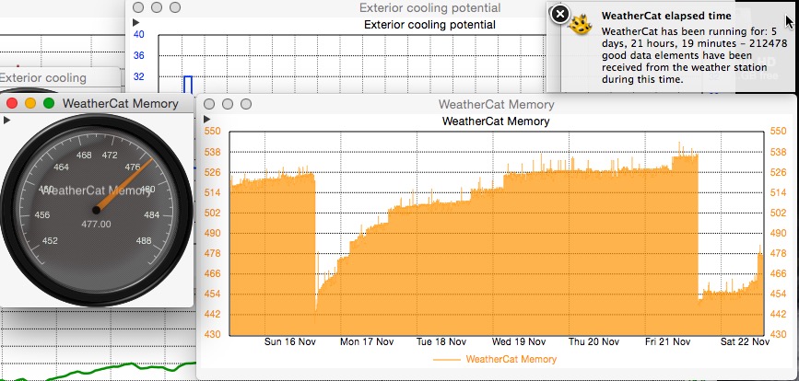The width and height of the screenshot is (799, 381).
Task: Click the 'Sat 22 Nov' axis label
Action: [x=745, y=341]
